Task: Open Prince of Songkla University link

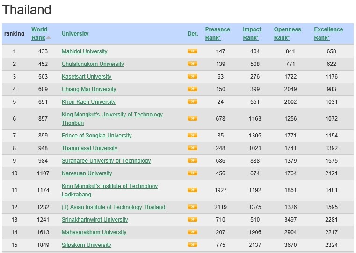Action: pos(96,136)
